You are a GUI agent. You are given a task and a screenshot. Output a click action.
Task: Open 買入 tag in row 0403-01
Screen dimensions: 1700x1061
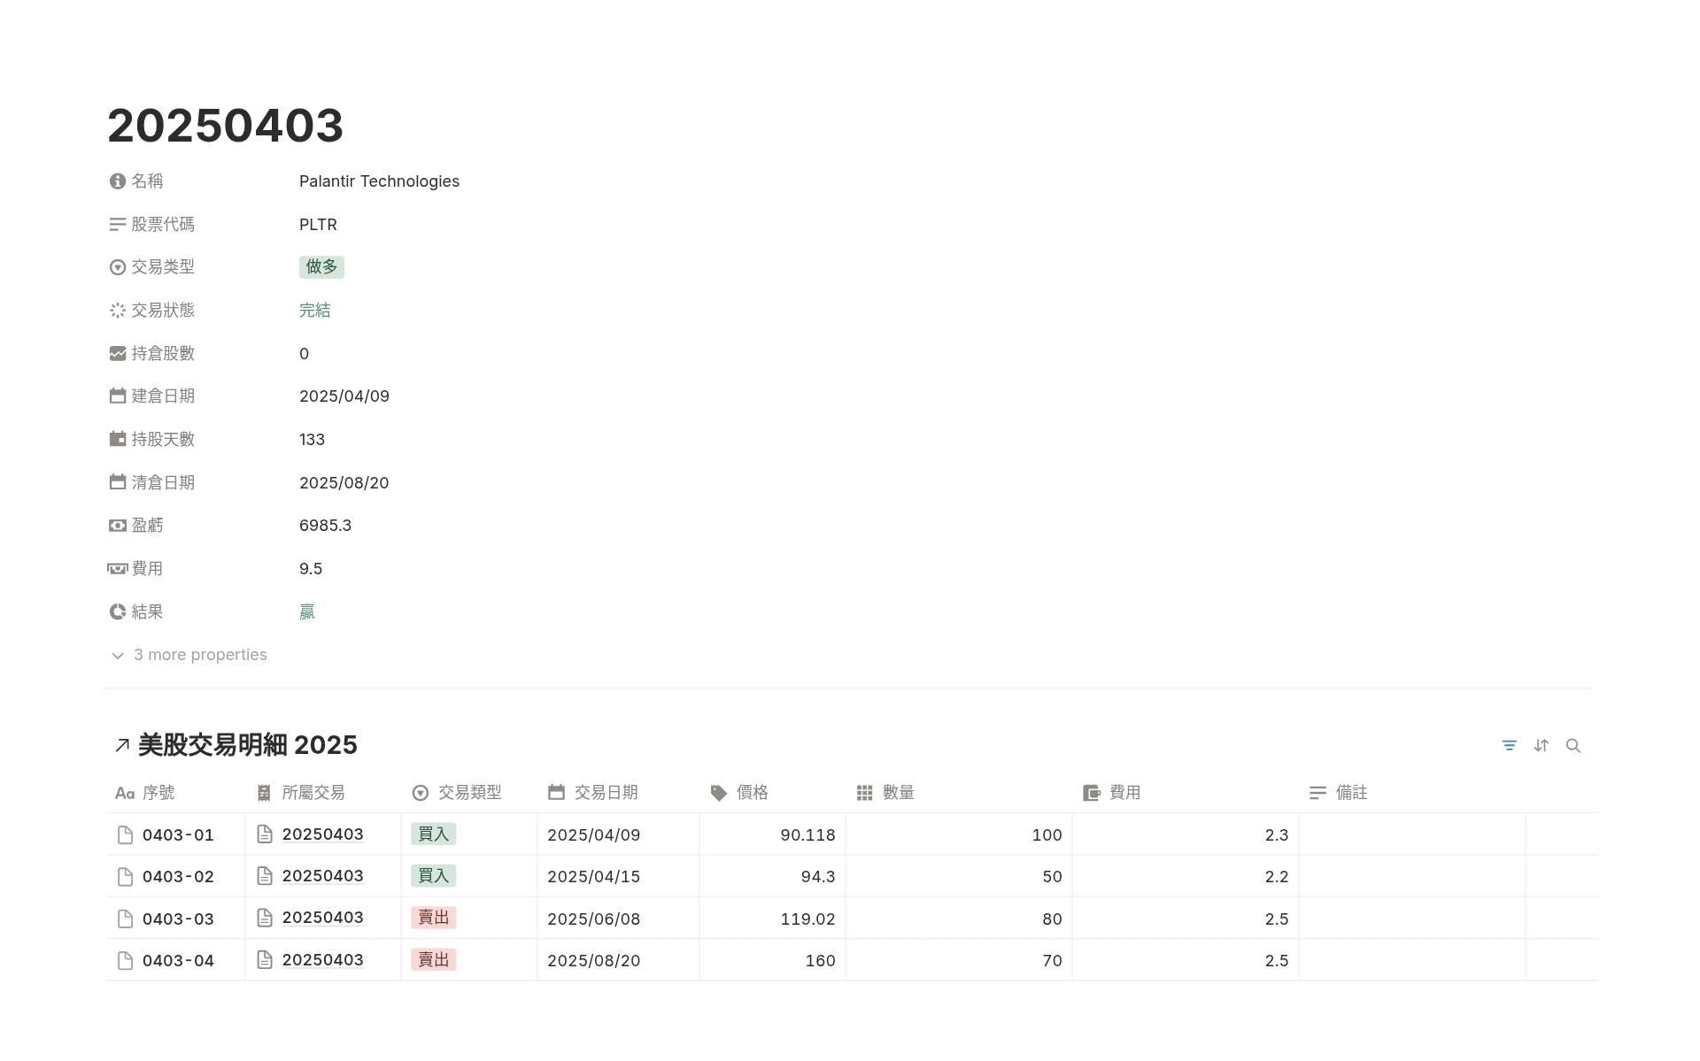tap(434, 834)
